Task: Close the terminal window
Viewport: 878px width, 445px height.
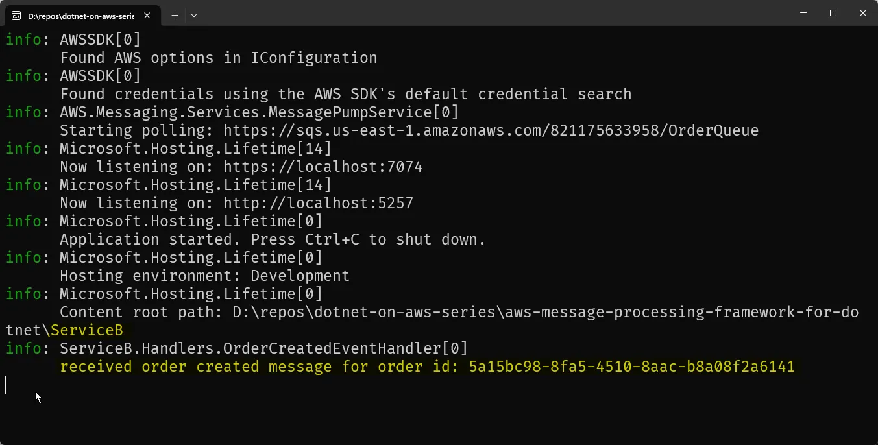Action: coord(863,13)
